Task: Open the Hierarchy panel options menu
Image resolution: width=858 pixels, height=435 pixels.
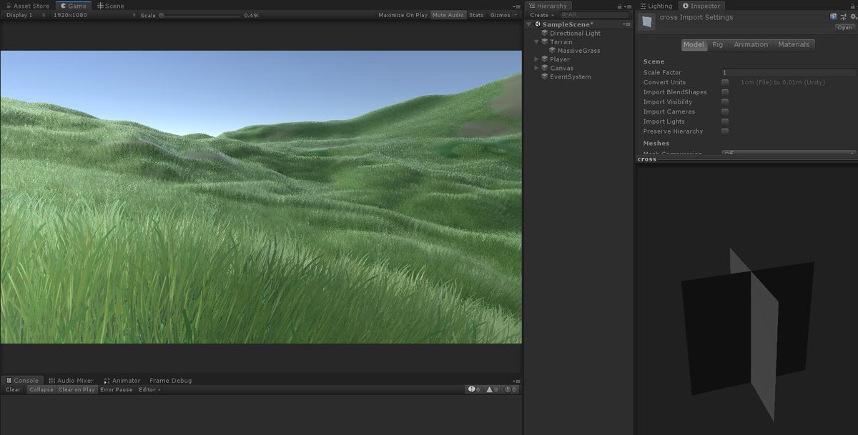Action: click(628, 6)
